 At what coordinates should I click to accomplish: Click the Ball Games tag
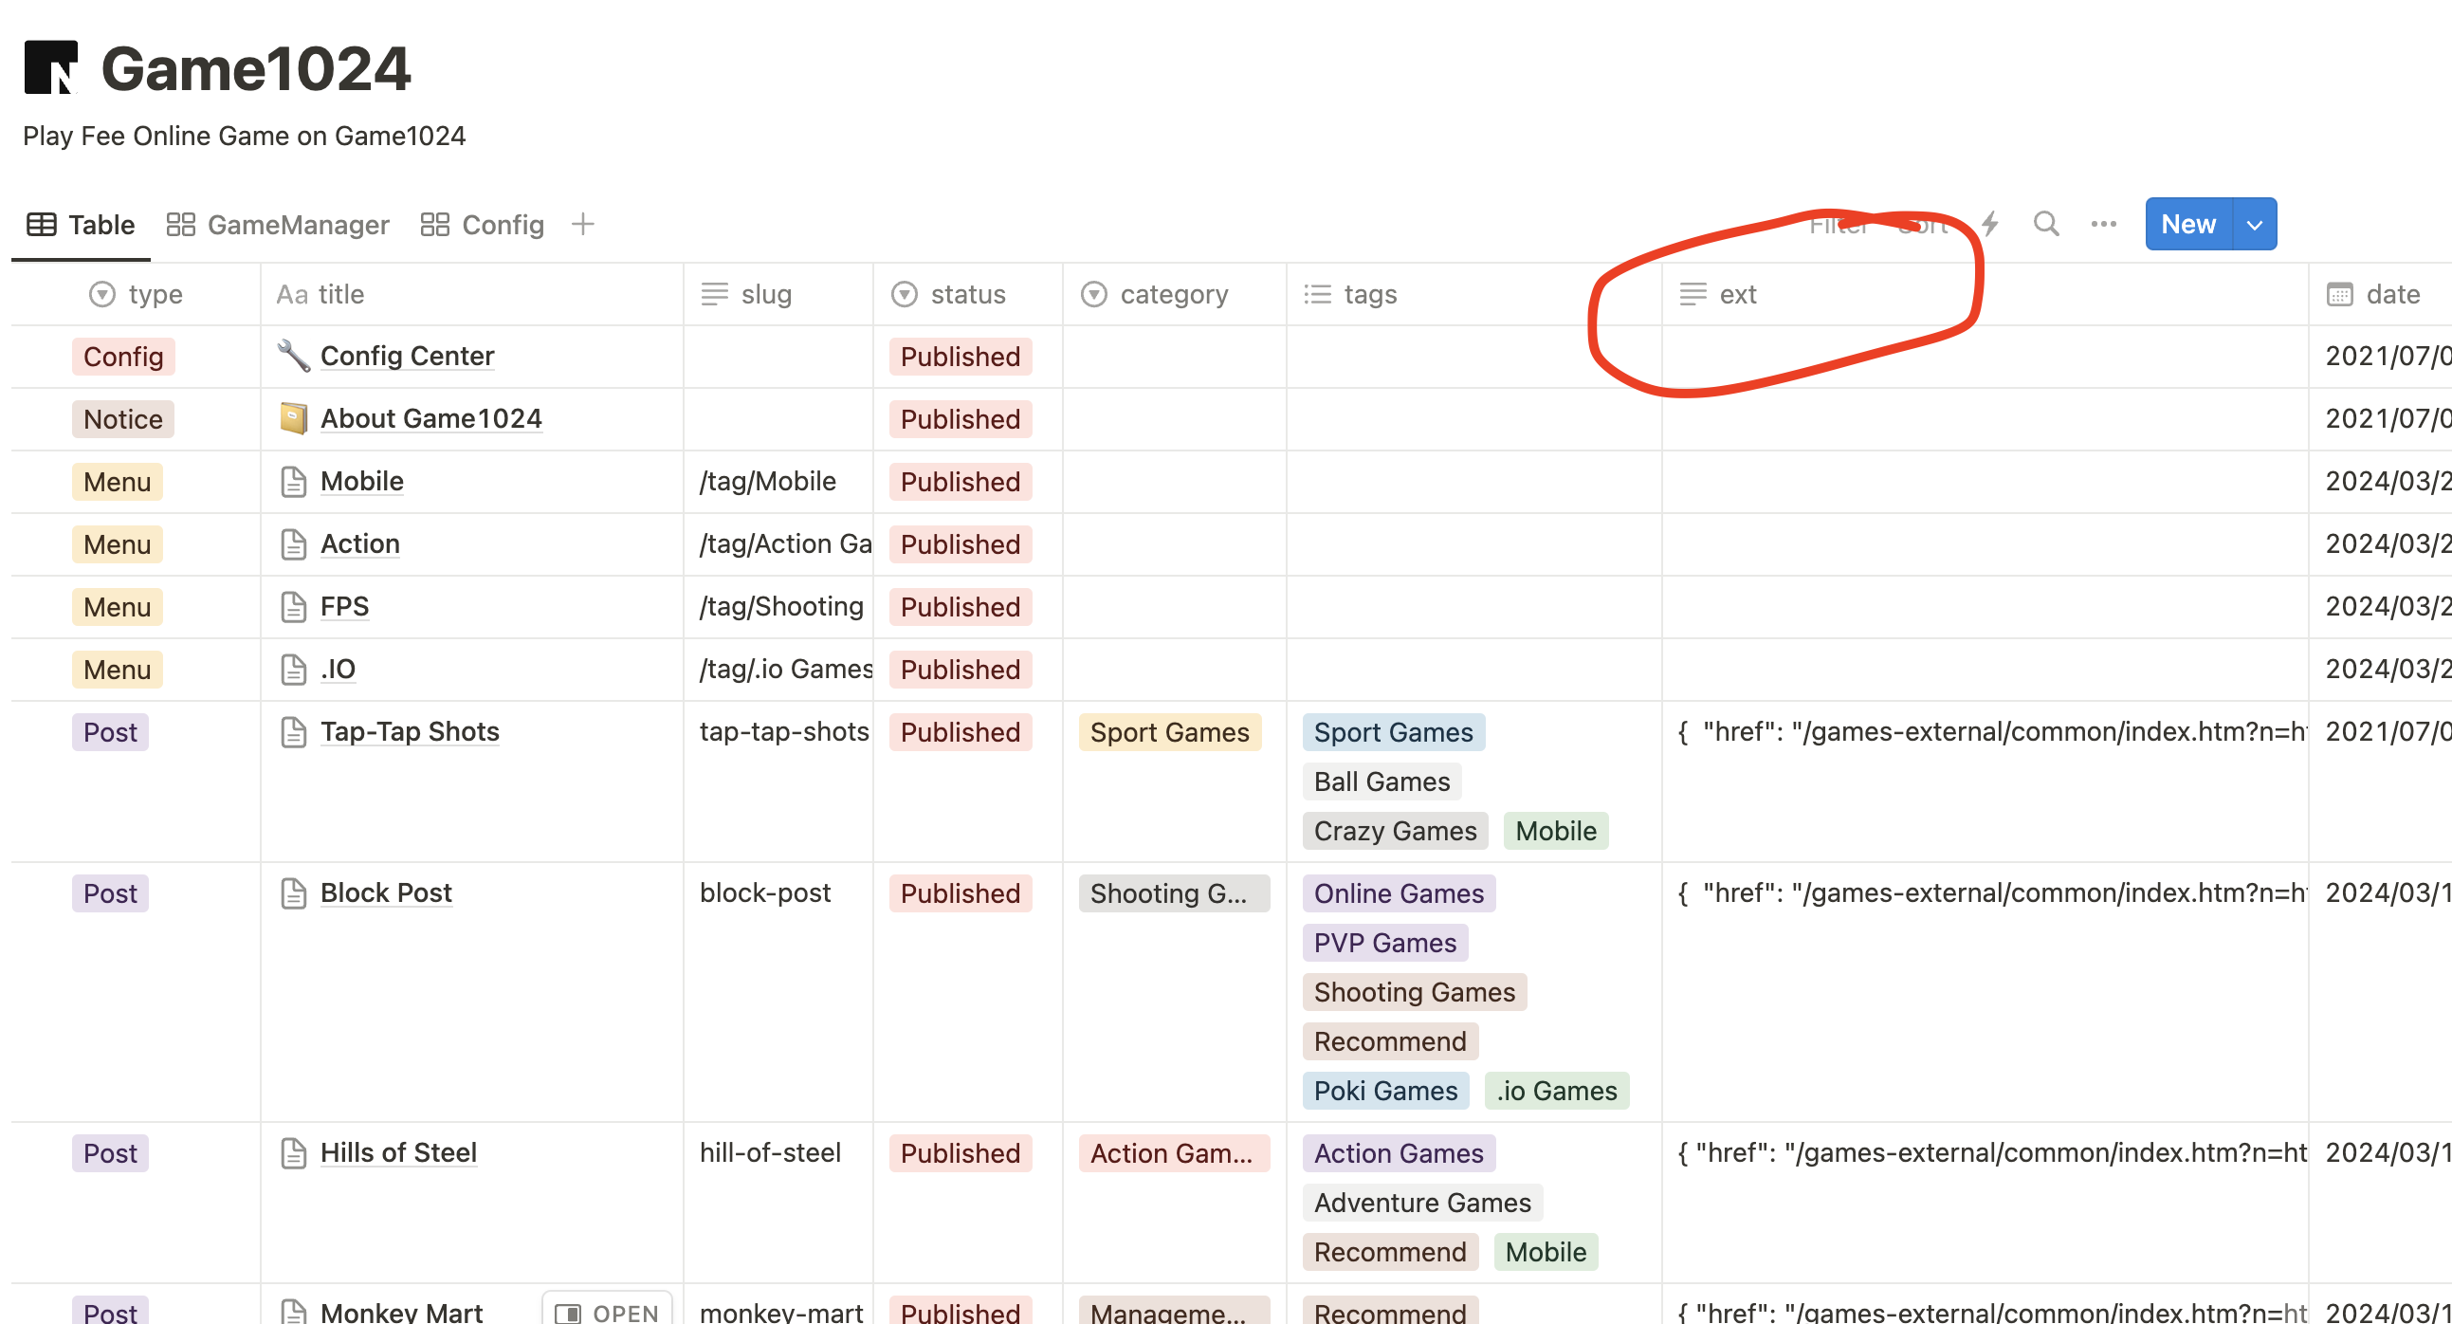[1382, 782]
